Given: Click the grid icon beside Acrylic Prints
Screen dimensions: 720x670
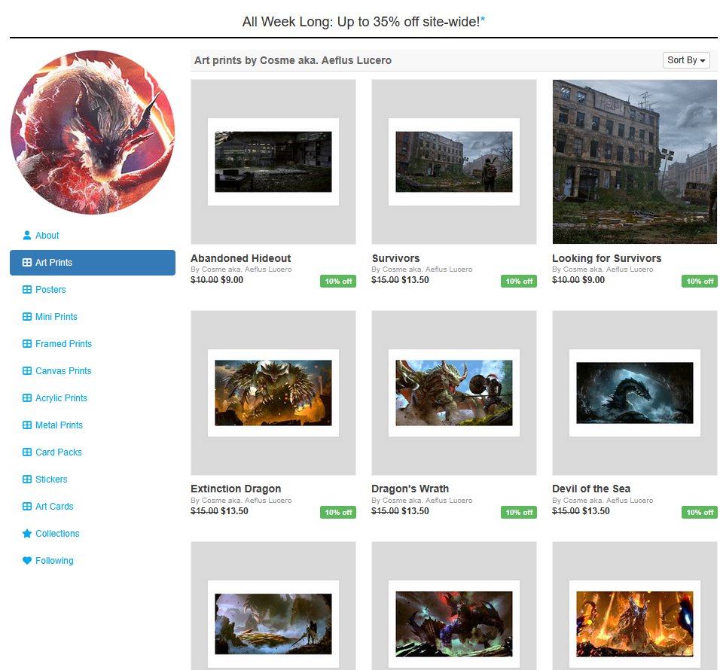Looking at the screenshot, I should [27, 398].
